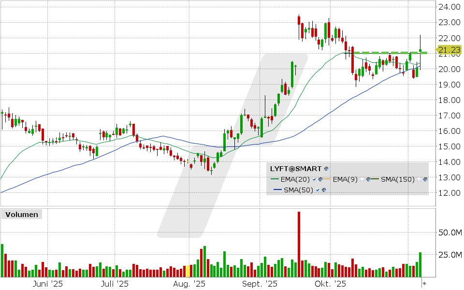
Task: Click the yellow-marked volume bar near Aug. '25
Action: [x=188, y=271]
